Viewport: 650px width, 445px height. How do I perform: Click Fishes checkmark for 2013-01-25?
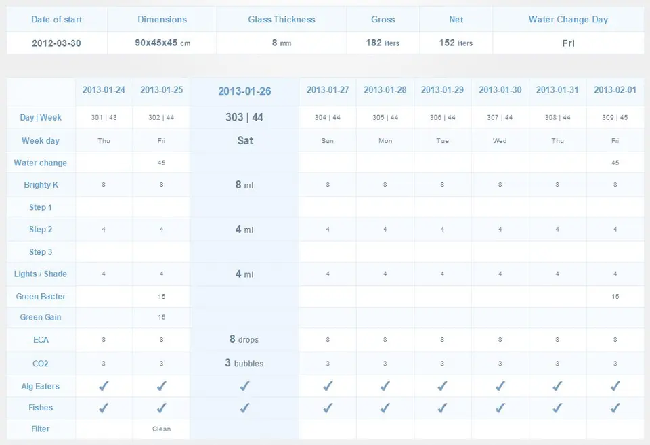161,408
